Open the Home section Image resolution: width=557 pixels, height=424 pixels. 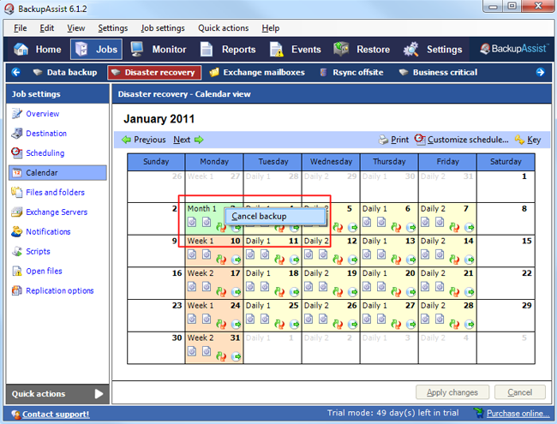pos(38,50)
